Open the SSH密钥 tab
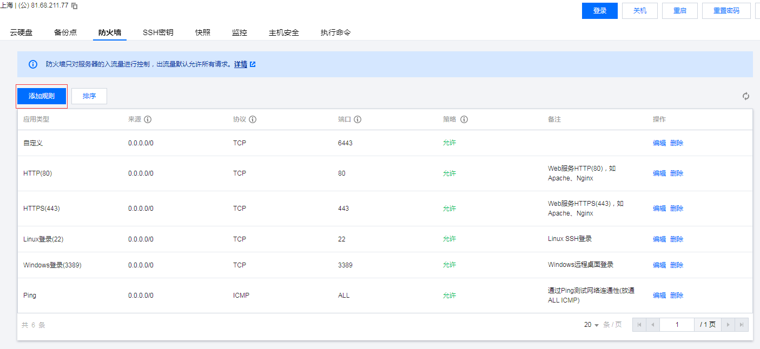760x349 pixels. point(158,32)
